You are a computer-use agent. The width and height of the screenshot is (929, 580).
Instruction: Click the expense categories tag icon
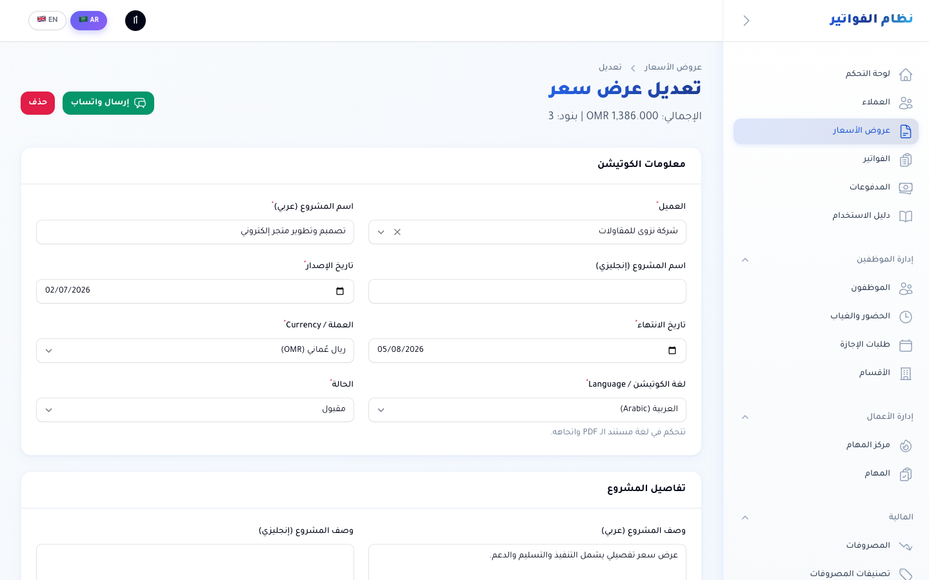(906, 574)
